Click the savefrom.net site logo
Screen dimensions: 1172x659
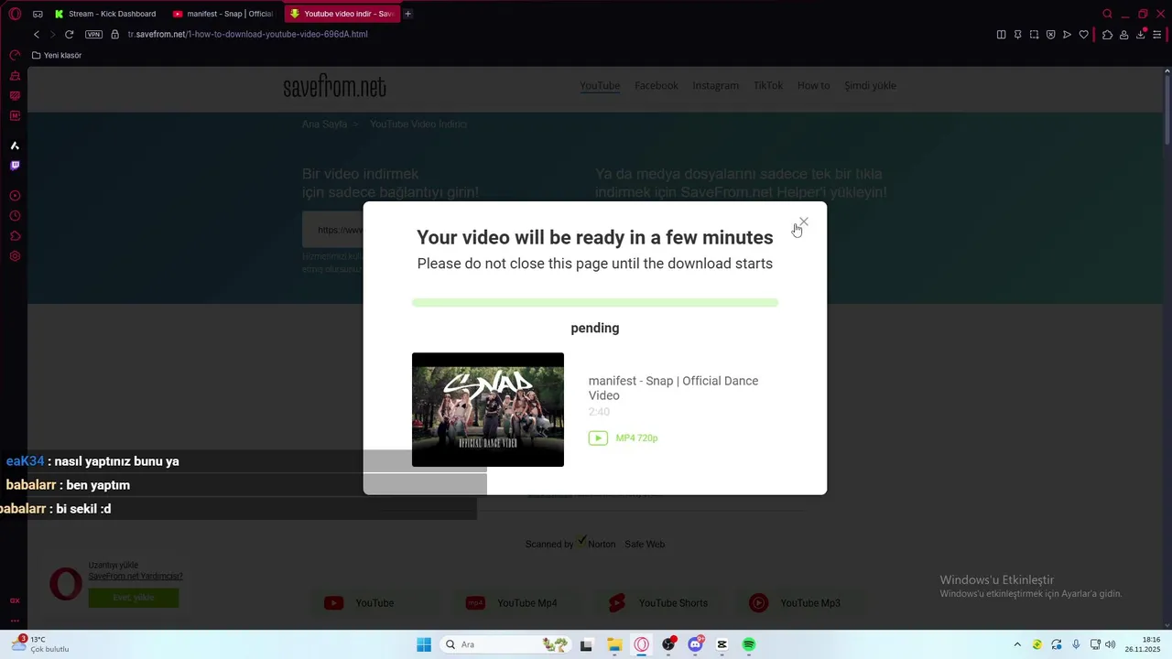tap(334, 87)
